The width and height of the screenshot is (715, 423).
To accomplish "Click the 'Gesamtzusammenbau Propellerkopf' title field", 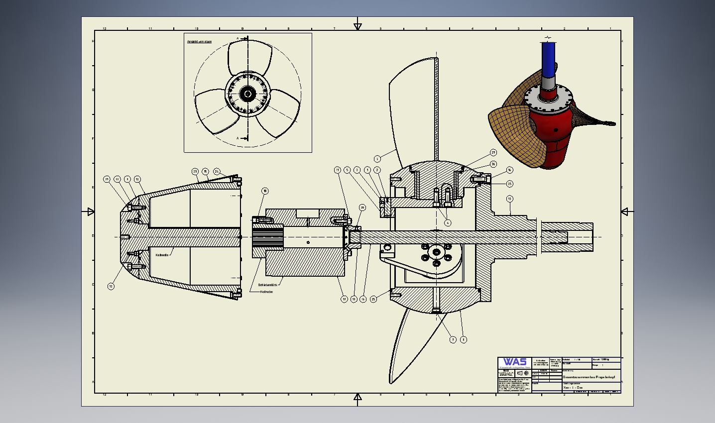I will click(x=591, y=377).
